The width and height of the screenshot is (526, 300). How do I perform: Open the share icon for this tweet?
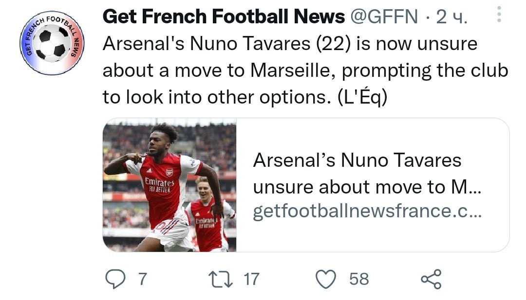pos(431,279)
